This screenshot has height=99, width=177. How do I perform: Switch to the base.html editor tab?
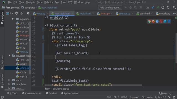coord(145,13)
